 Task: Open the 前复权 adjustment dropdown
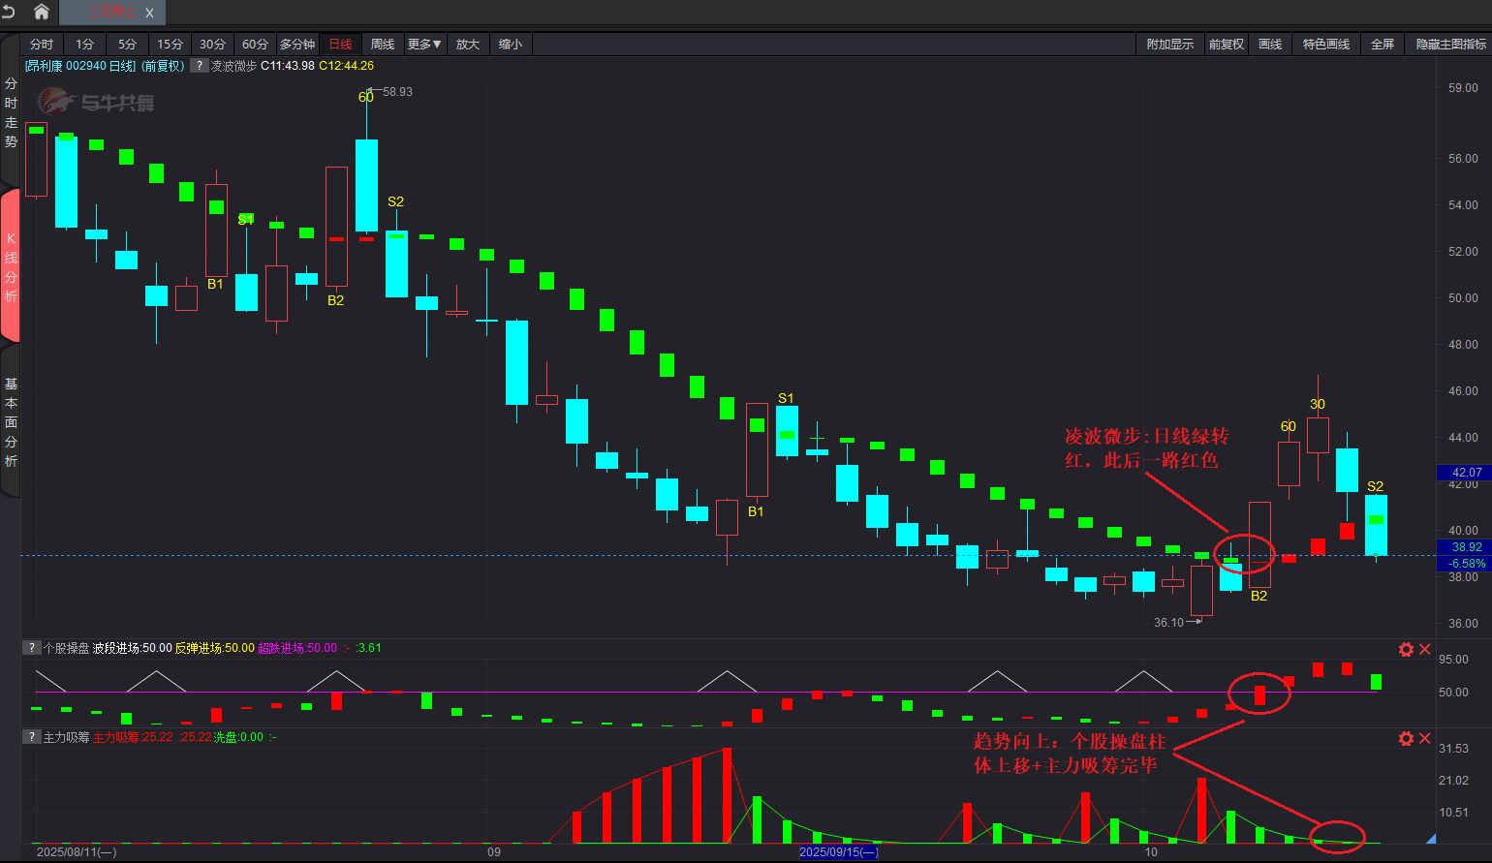pyautogui.click(x=1226, y=45)
